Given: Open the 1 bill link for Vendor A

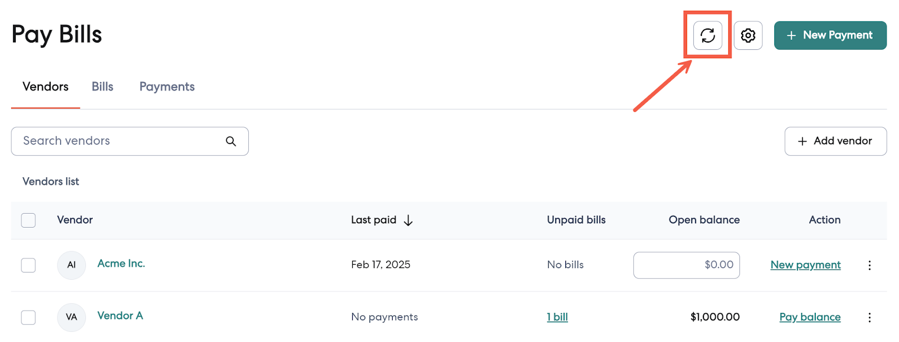Looking at the screenshot, I should click(557, 317).
